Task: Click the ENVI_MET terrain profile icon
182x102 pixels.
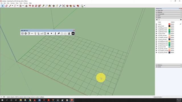Action: 42,33
